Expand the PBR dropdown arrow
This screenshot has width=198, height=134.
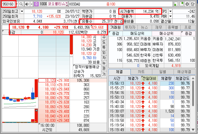pyautogui.click(x=170, y=16)
